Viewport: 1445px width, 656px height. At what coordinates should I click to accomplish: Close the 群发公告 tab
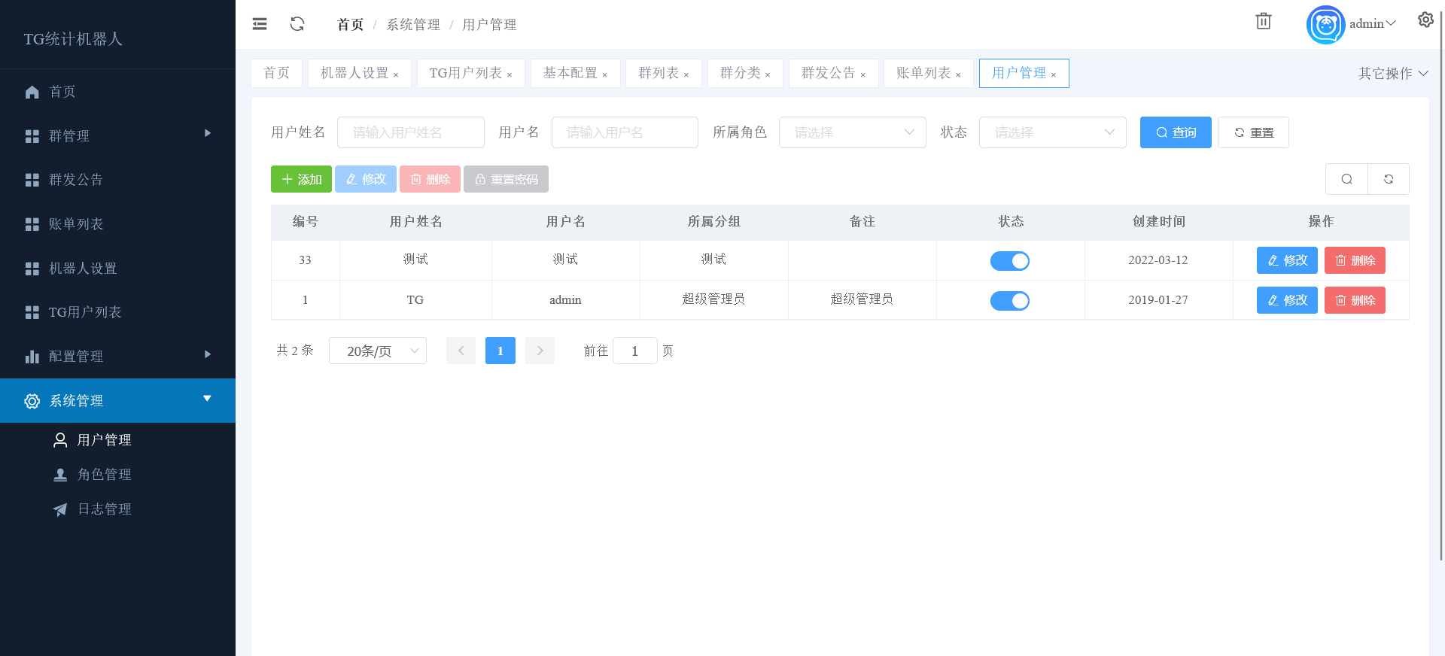click(x=863, y=74)
